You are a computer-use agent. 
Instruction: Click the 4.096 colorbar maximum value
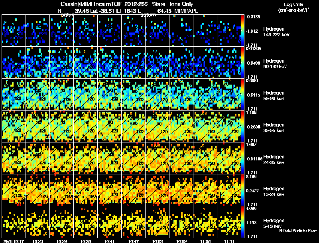pyautogui.click(x=251, y=208)
